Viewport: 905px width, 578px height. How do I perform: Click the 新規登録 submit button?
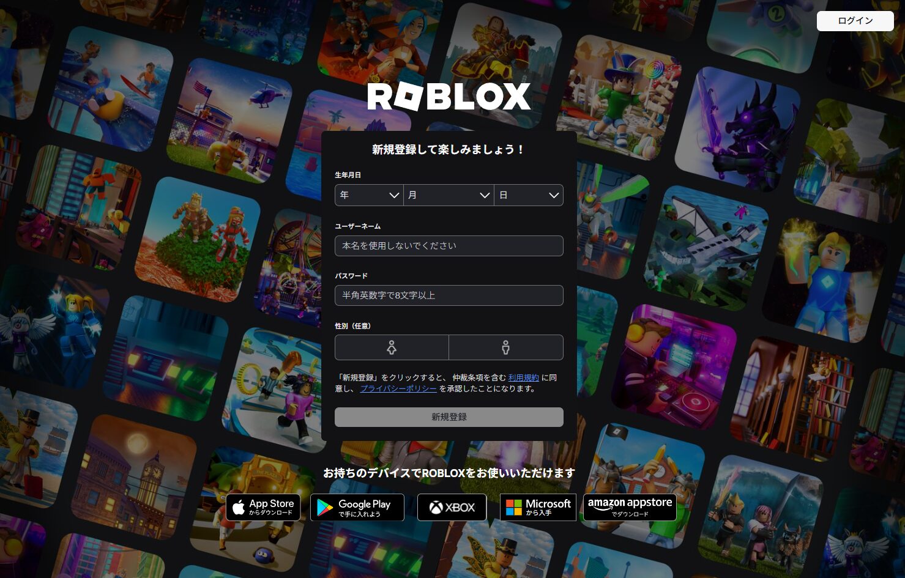pos(449,417)
